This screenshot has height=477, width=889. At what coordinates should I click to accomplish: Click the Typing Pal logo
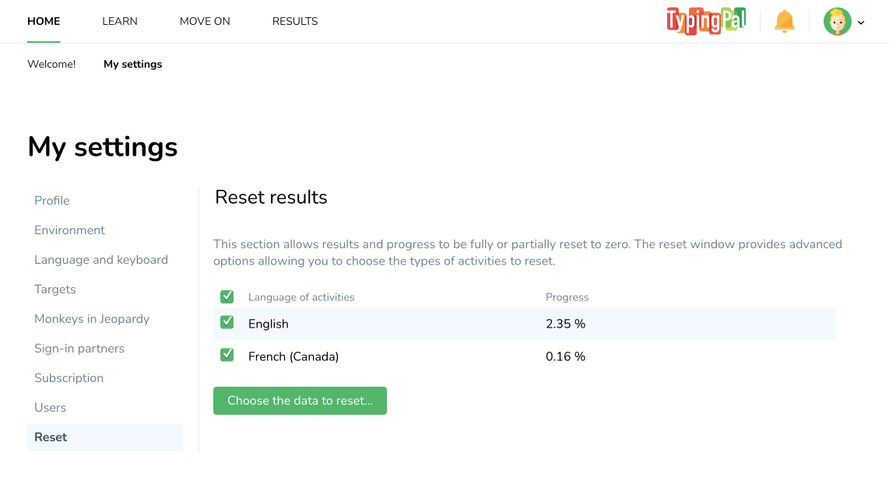[706, 21]
